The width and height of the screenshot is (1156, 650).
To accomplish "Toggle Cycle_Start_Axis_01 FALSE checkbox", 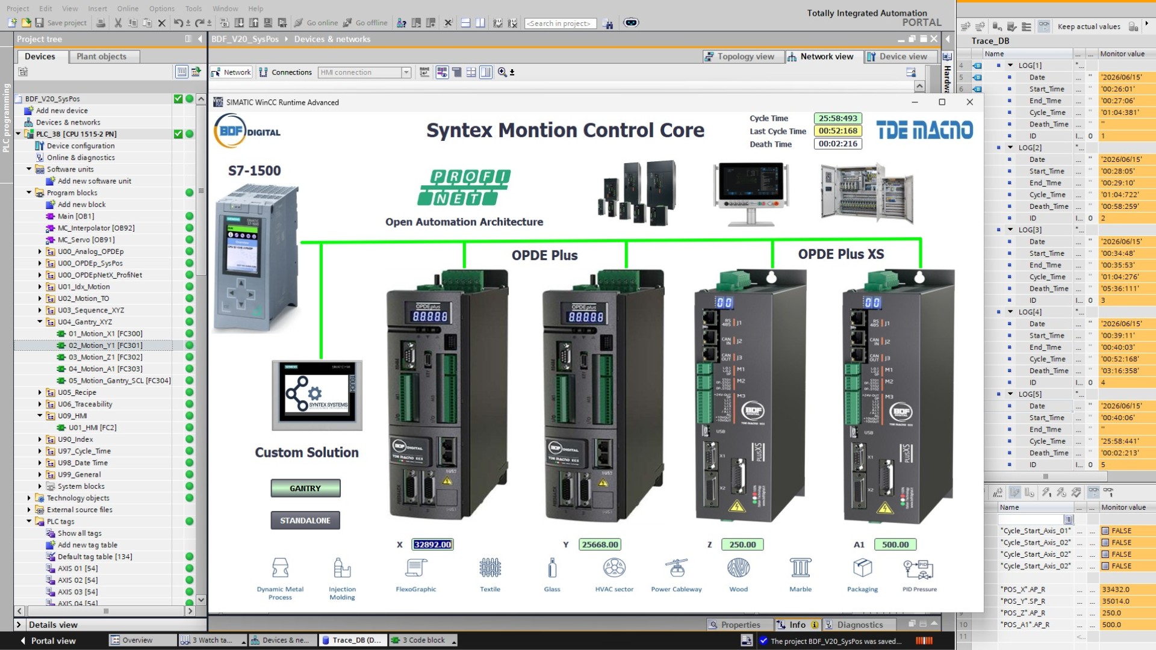I will 1105,531.
